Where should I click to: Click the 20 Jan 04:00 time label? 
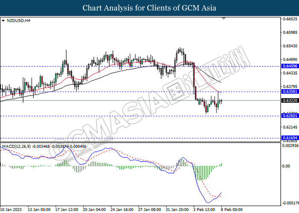click(x=94, y=210)
